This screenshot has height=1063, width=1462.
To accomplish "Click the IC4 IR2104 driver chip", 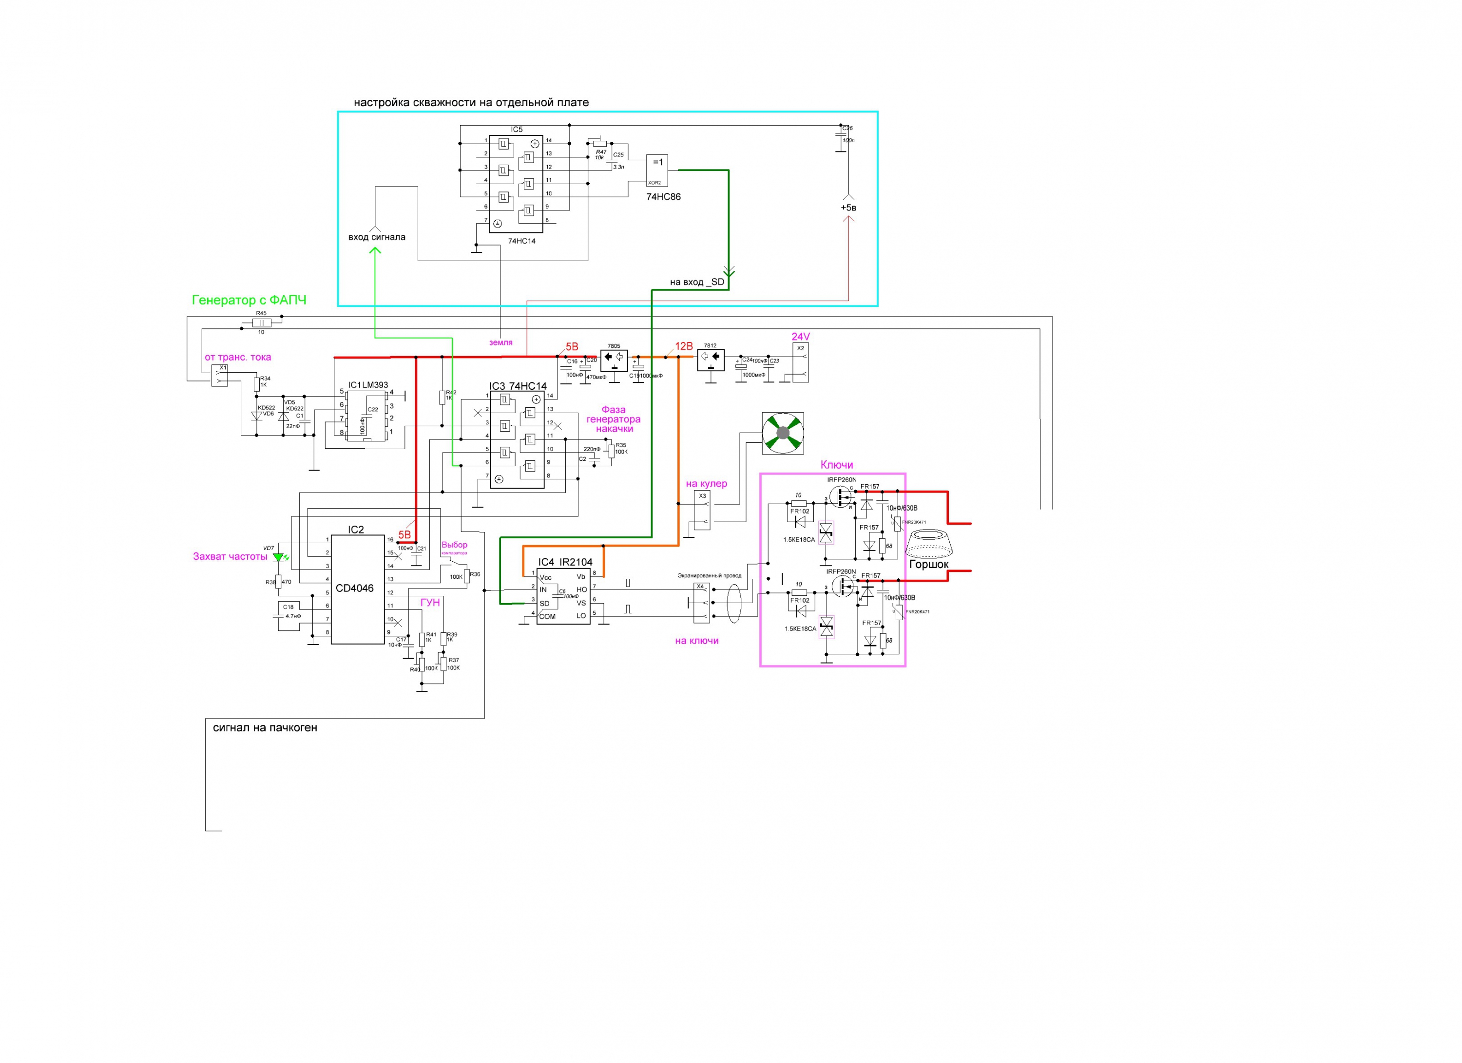I will [x=563, y=597].
